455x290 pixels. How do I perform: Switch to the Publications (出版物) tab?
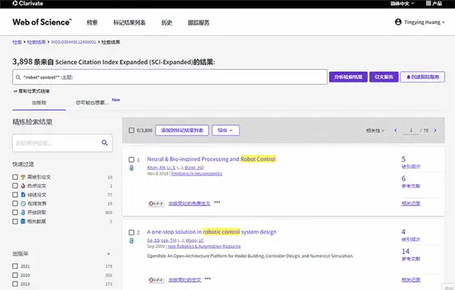[39, 102]
